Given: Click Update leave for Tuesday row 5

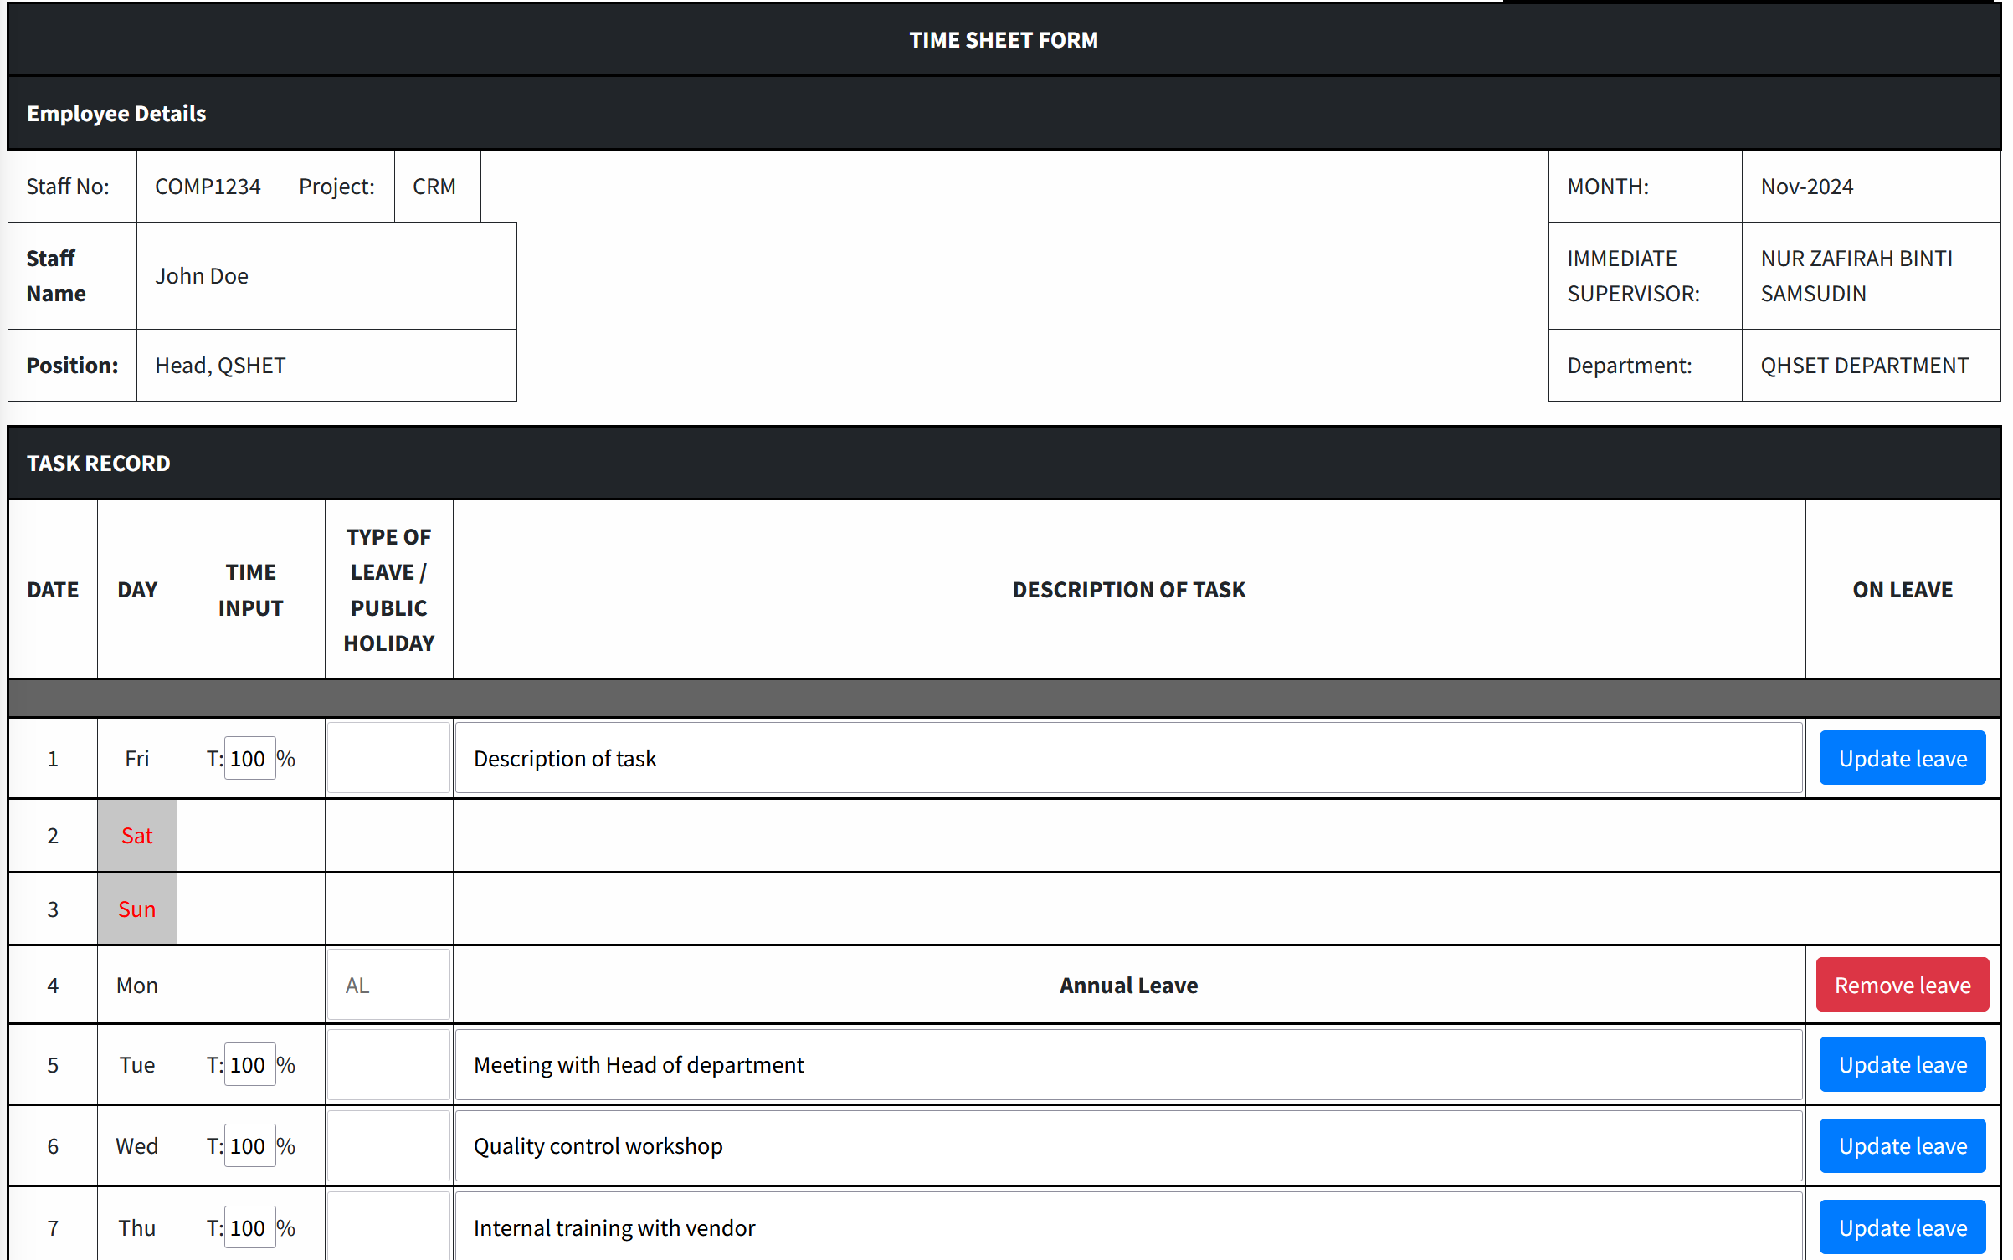Looking at the screenshot, I should click(x=1902, y=1064).
